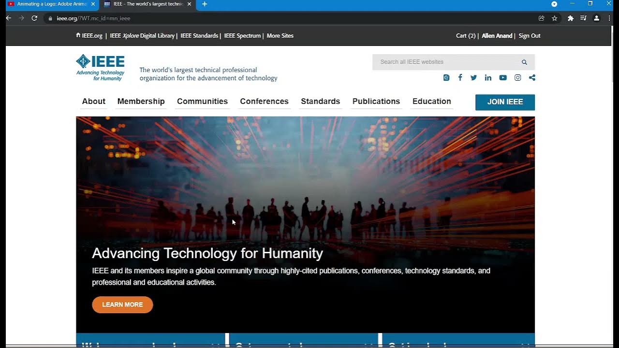Go to the IEEE.org home link

pyautogui.click(x=89, y=36)
